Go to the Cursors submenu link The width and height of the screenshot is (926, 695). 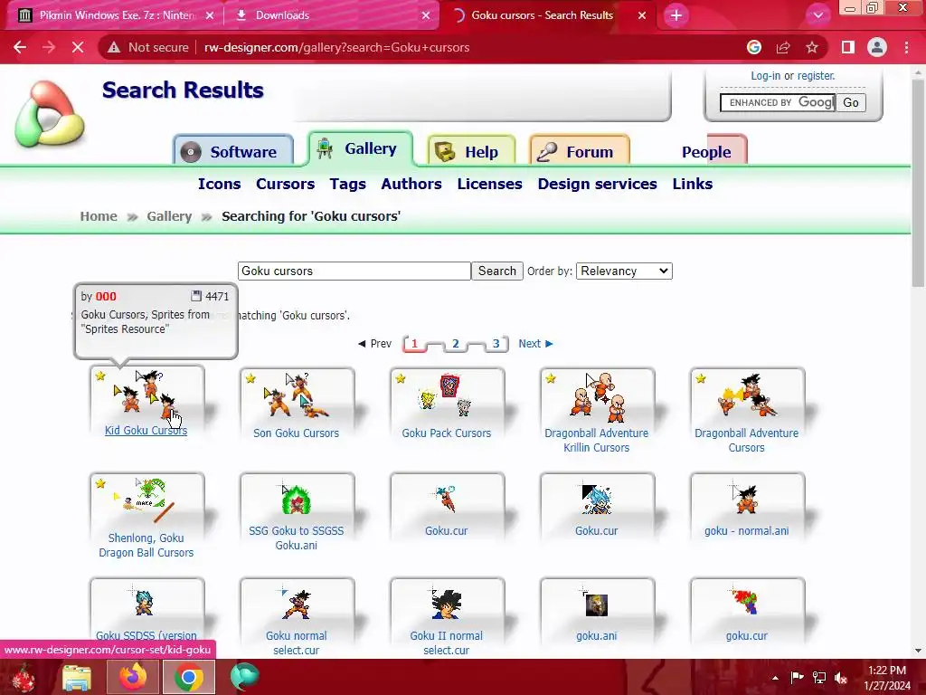[285, 184]
